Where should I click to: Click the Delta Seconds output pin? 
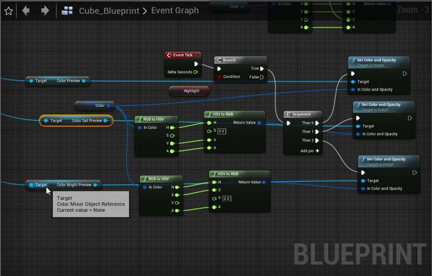(x=195, y=72)
